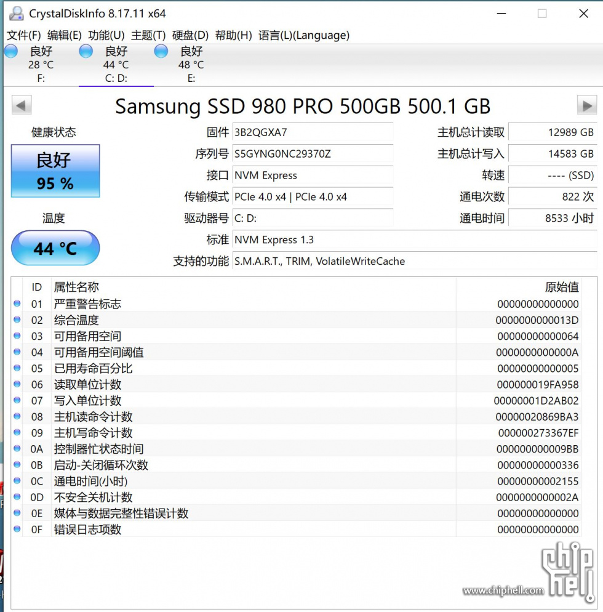The height and width of the screenshot is (612, 603).
Task: Open the 主题(T) menu
Action: tap(148, 35)
